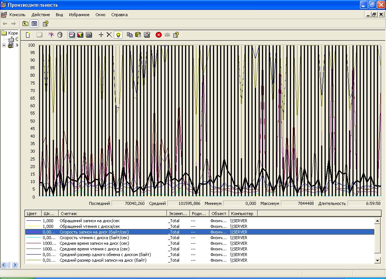Viewport: 386px width, 279px height.
Task: Expand the second console tree node
Action: (x=4, y=45)
